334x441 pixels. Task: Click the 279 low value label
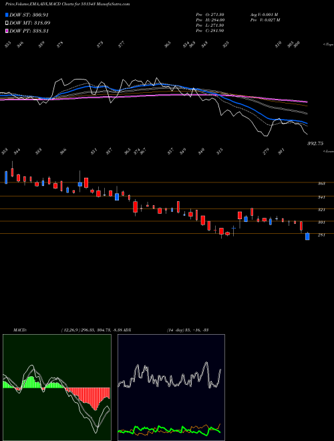coord(266,151)
